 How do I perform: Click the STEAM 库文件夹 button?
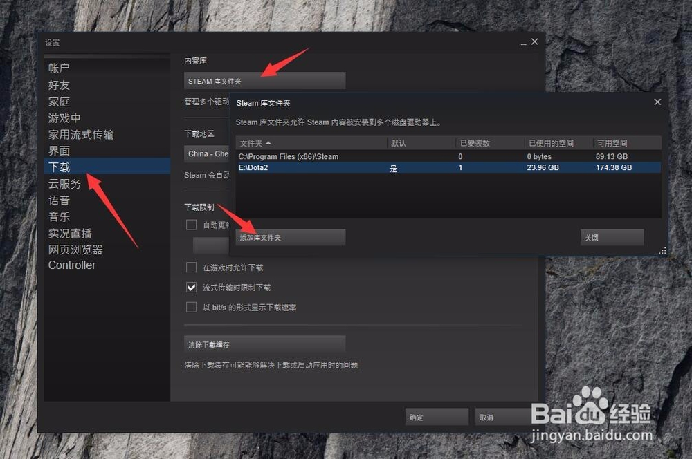tap(264, 80)
